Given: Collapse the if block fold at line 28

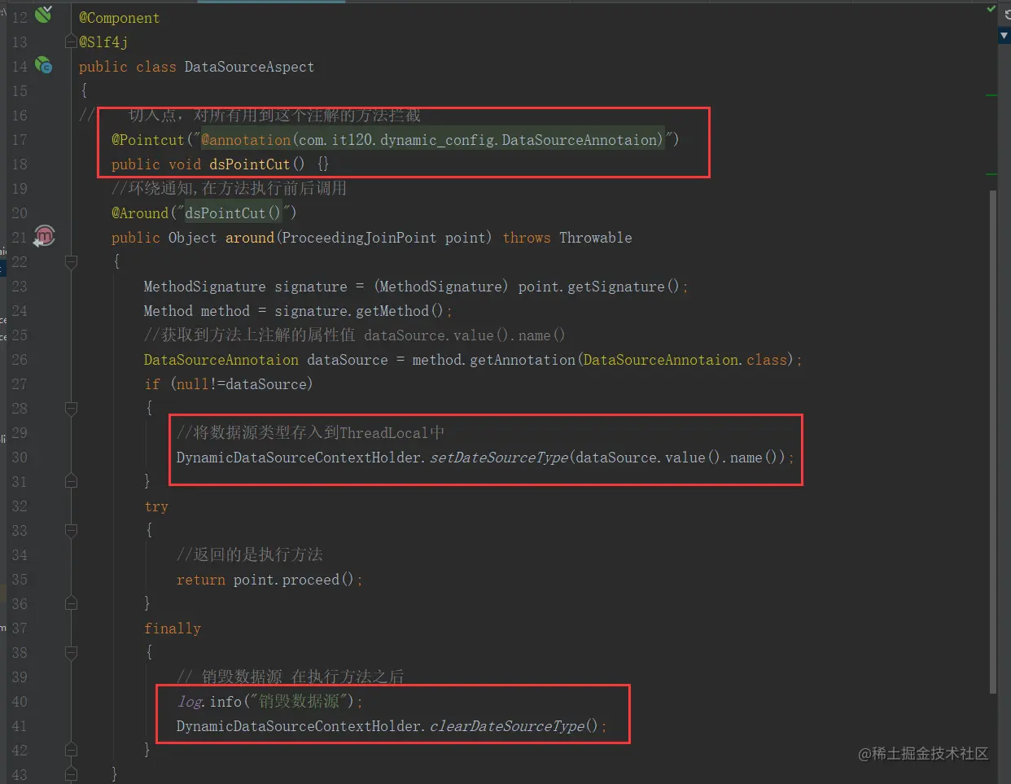Looking at the screenshot, I should click(71, 408).
